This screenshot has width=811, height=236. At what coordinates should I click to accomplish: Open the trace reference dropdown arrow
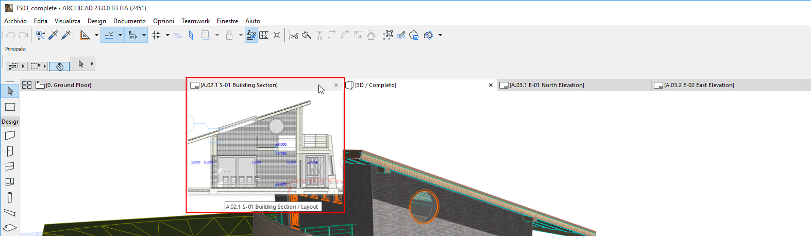tap(217, 35)
